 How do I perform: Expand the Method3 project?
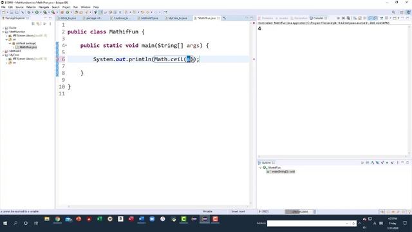point(3,51)
